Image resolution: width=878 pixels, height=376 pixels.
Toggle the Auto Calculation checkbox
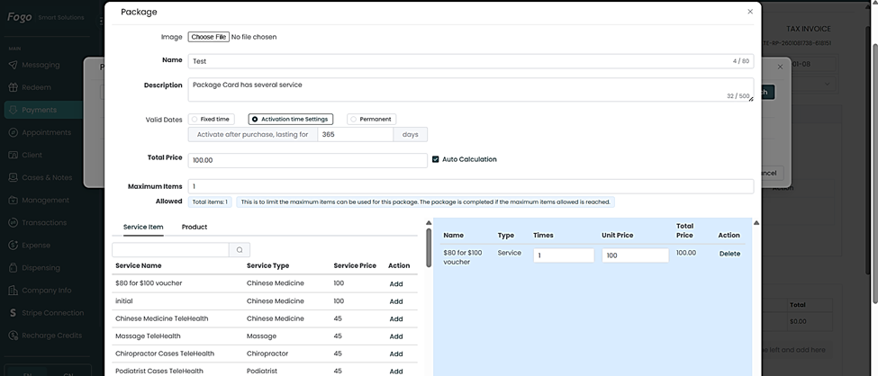coord(436,159)
